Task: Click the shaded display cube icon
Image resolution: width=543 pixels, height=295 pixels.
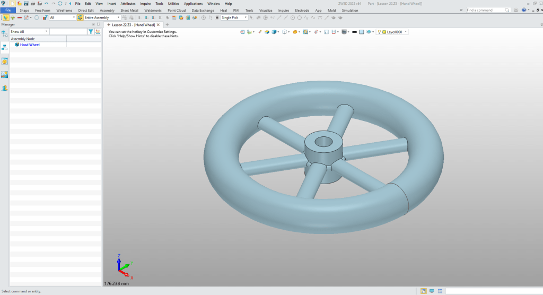Action: [x=274, y=32]
